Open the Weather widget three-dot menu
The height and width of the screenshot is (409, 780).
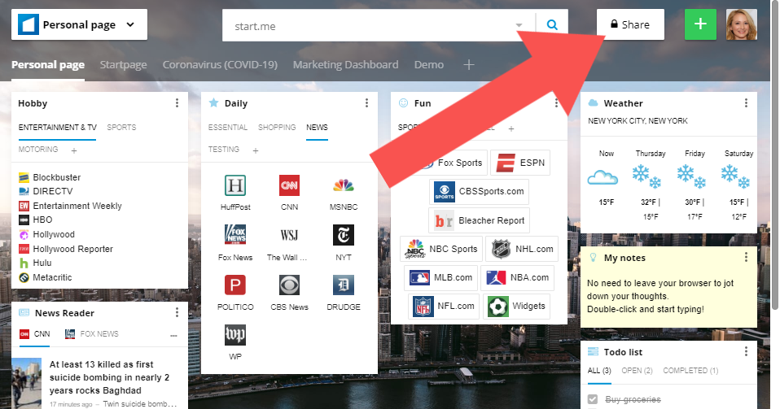pos(746,103)
